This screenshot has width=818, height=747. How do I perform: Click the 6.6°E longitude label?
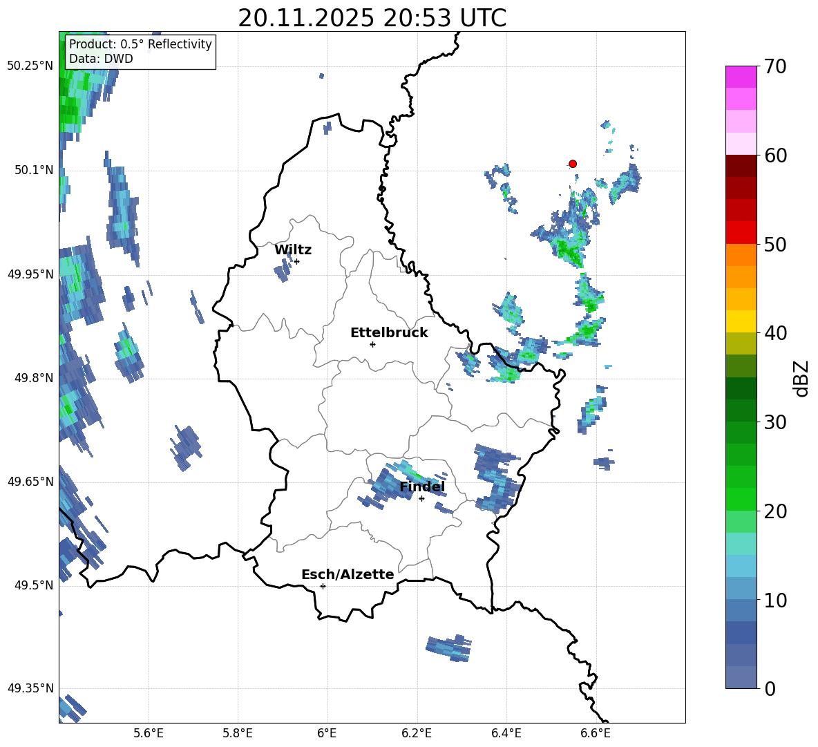(596, 734)
